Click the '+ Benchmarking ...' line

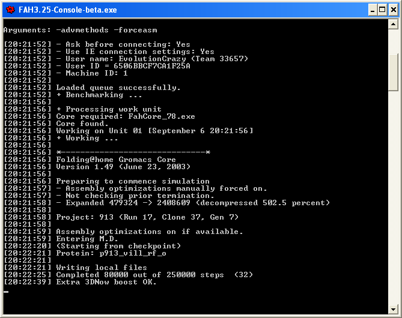(x=73, y=95)
